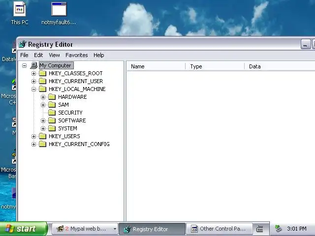Select the SAM key label
The width and height of the screenshot is (315, 236).
pos(63,105)
